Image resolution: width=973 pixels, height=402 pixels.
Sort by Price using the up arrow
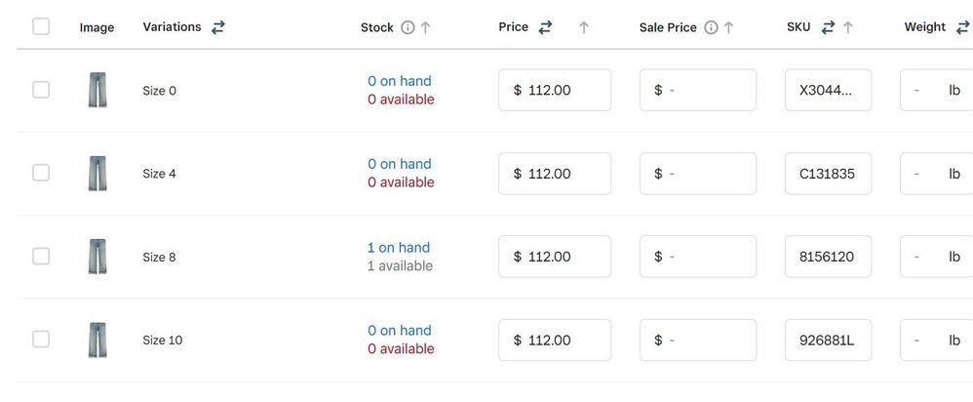[x=583, y=27]
